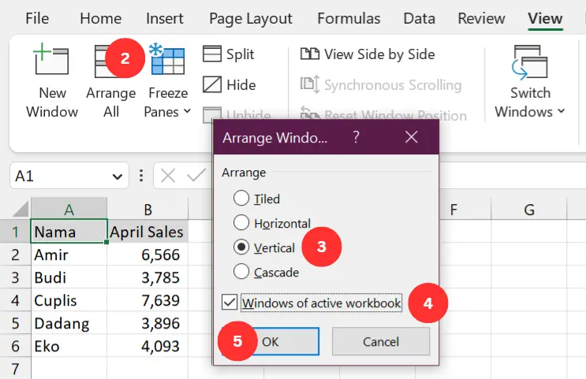Uncheck Windows of active workbook

click(230, 303)
